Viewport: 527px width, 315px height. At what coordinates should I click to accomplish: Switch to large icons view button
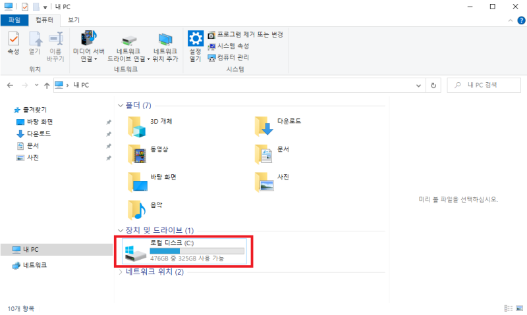click(520, 308)
